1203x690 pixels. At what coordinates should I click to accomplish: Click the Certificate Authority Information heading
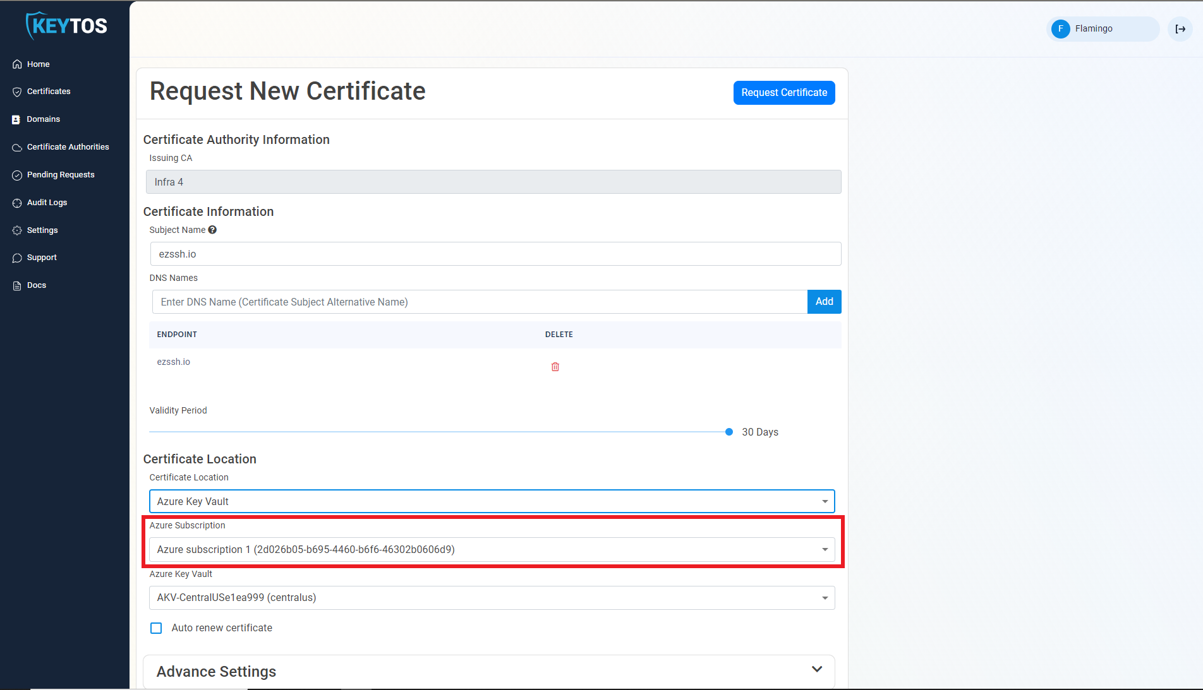[236, 140]
